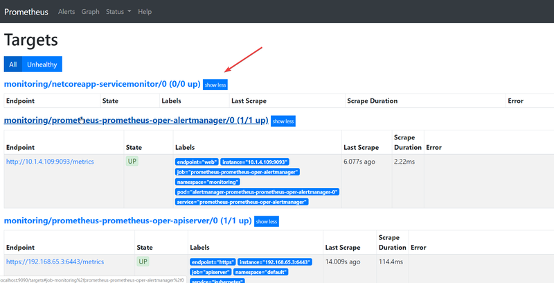Click the endpoint="web" label badge
Screen dimensions: 554x283
(x=197, y=162)
